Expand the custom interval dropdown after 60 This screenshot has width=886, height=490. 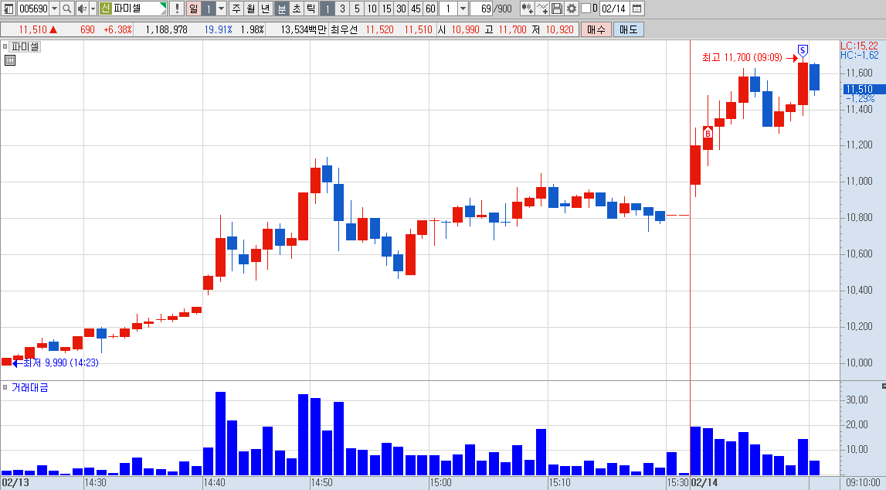point(463,9)
